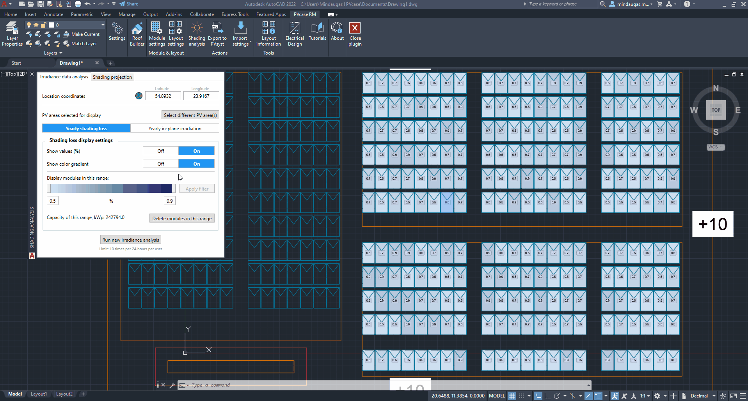
Task: Toggle Ortho mode in status bar
Action: [547, 396]
